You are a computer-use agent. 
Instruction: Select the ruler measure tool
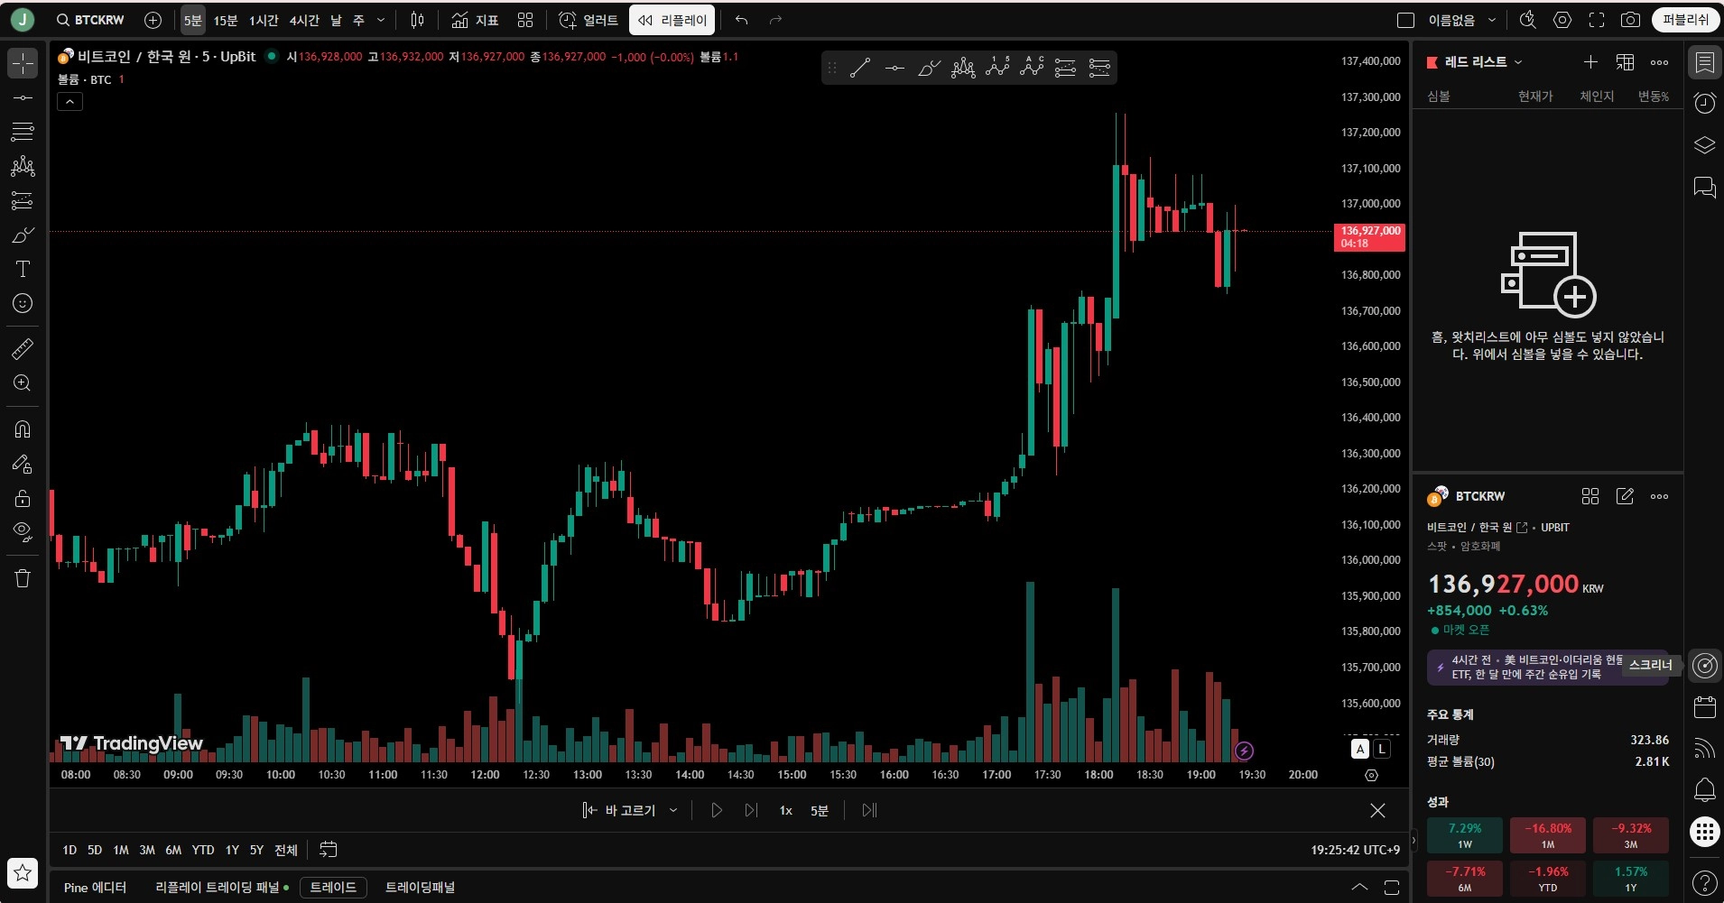(23, 348)
